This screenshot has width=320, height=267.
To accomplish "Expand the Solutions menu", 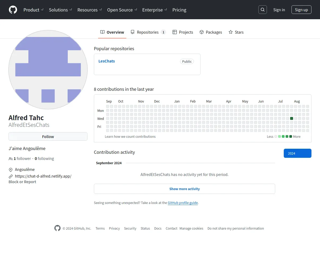I will 61,10.
